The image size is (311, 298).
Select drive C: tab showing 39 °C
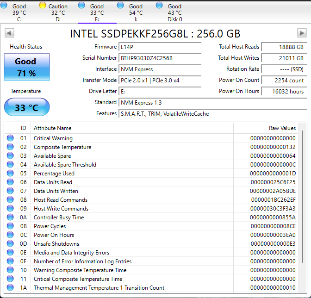[19, 12]
